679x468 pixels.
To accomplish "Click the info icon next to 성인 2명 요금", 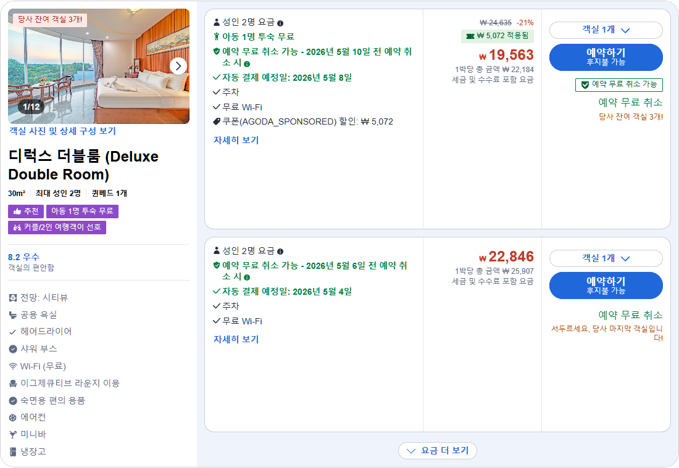I will (x=281, y=22).
